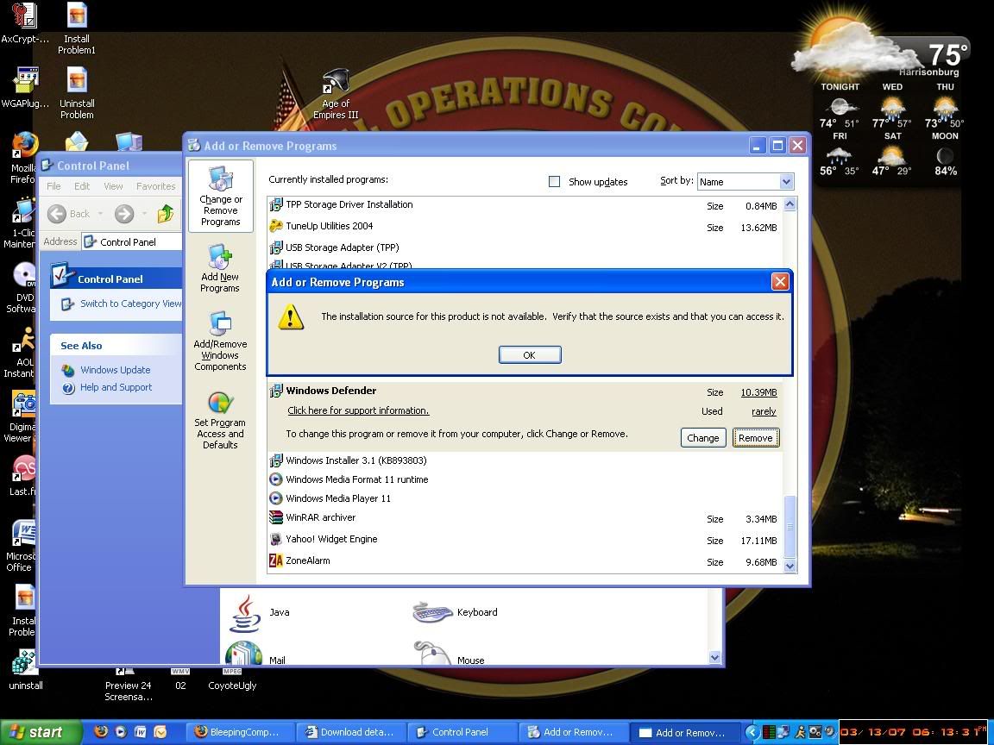Select the AxCrypt desktop icon
The width and height of the screenshot is (994, 745).
[25, 23]
